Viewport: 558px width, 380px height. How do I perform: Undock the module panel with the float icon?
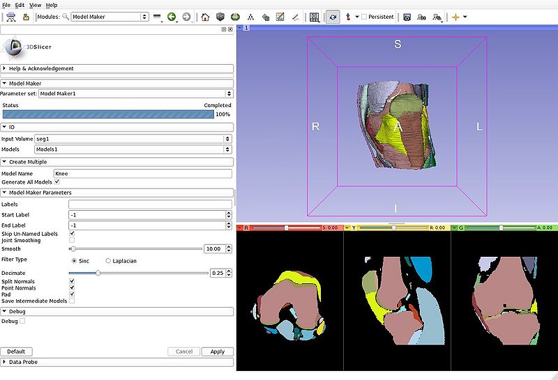point(224,29)
